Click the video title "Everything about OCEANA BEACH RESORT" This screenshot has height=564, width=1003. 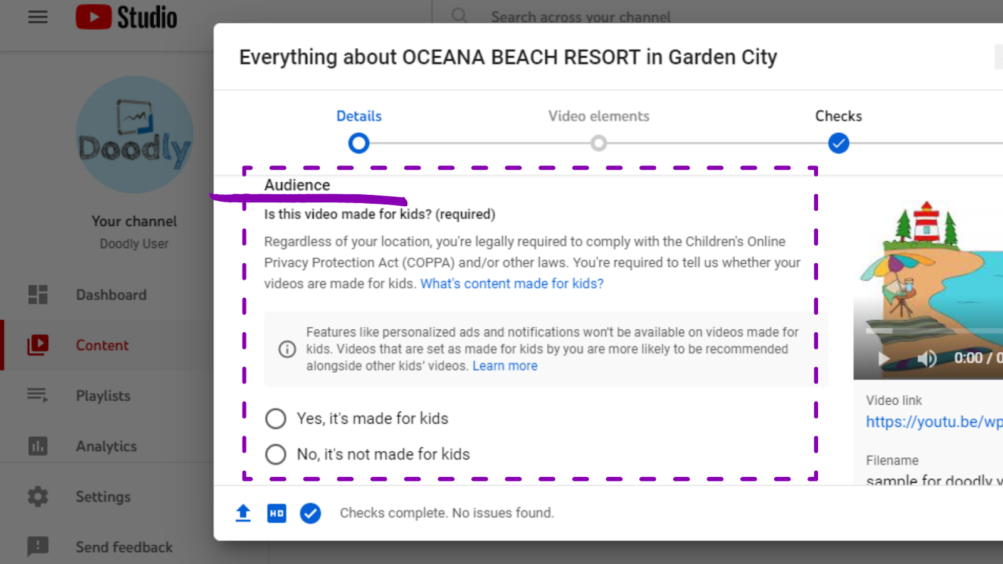[508, 57]
